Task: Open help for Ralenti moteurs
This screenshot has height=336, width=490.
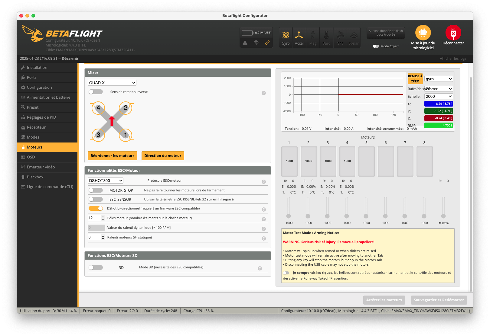Action: [264, 238]
